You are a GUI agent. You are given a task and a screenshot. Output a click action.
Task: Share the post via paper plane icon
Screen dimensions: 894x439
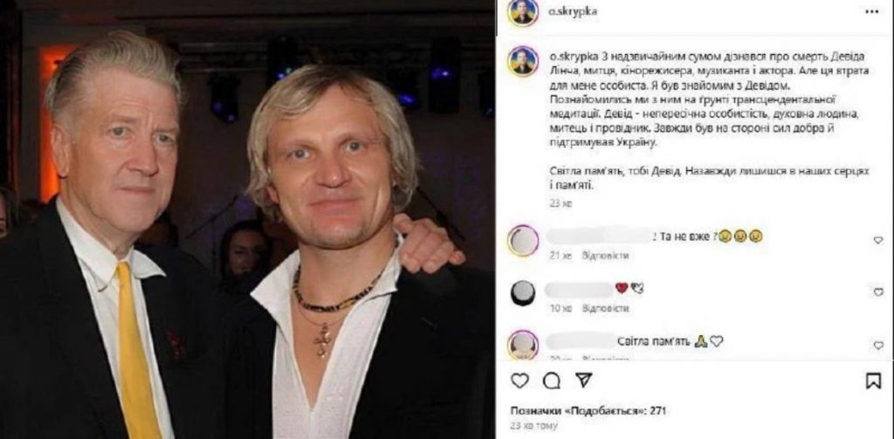[584, 381]
